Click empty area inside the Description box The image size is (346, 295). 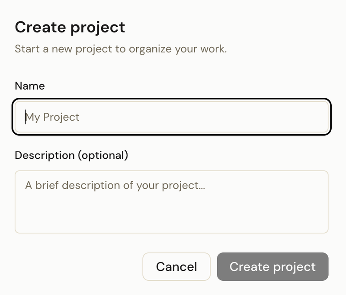(x=216, y=214)
